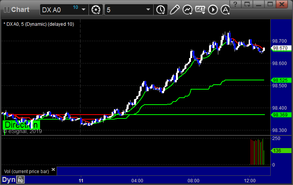Toggle the Dyn dynamic time mode
The height and width of the screenshot is (185, 293).
(9, 180)
